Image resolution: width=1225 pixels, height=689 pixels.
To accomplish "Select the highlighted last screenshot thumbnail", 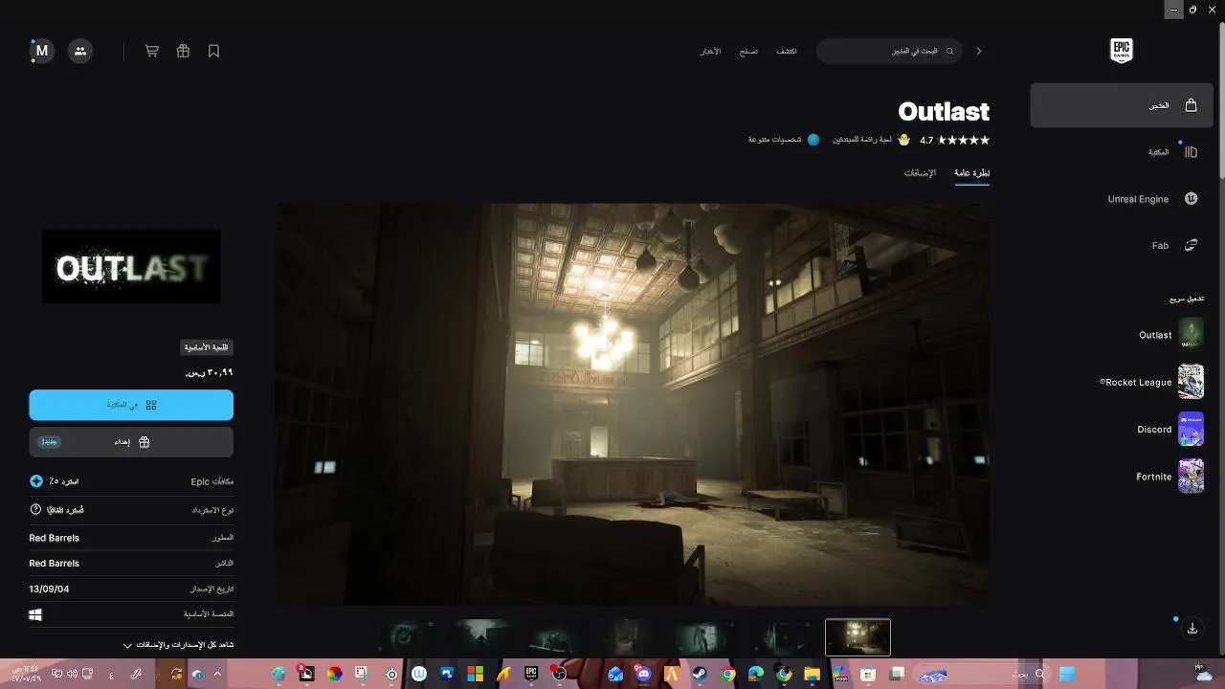I will tap(858, 637).
